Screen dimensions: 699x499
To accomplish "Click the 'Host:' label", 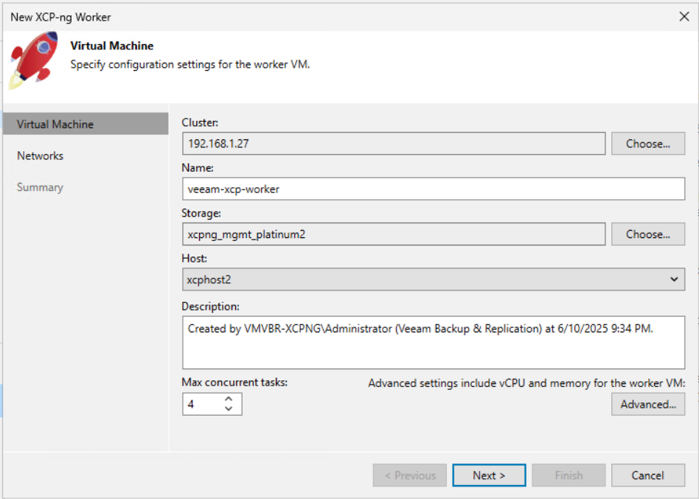I will (195, 259).
